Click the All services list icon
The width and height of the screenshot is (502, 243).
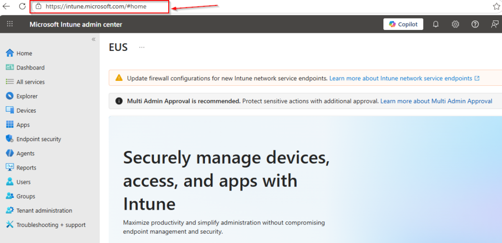pos(10,82)
